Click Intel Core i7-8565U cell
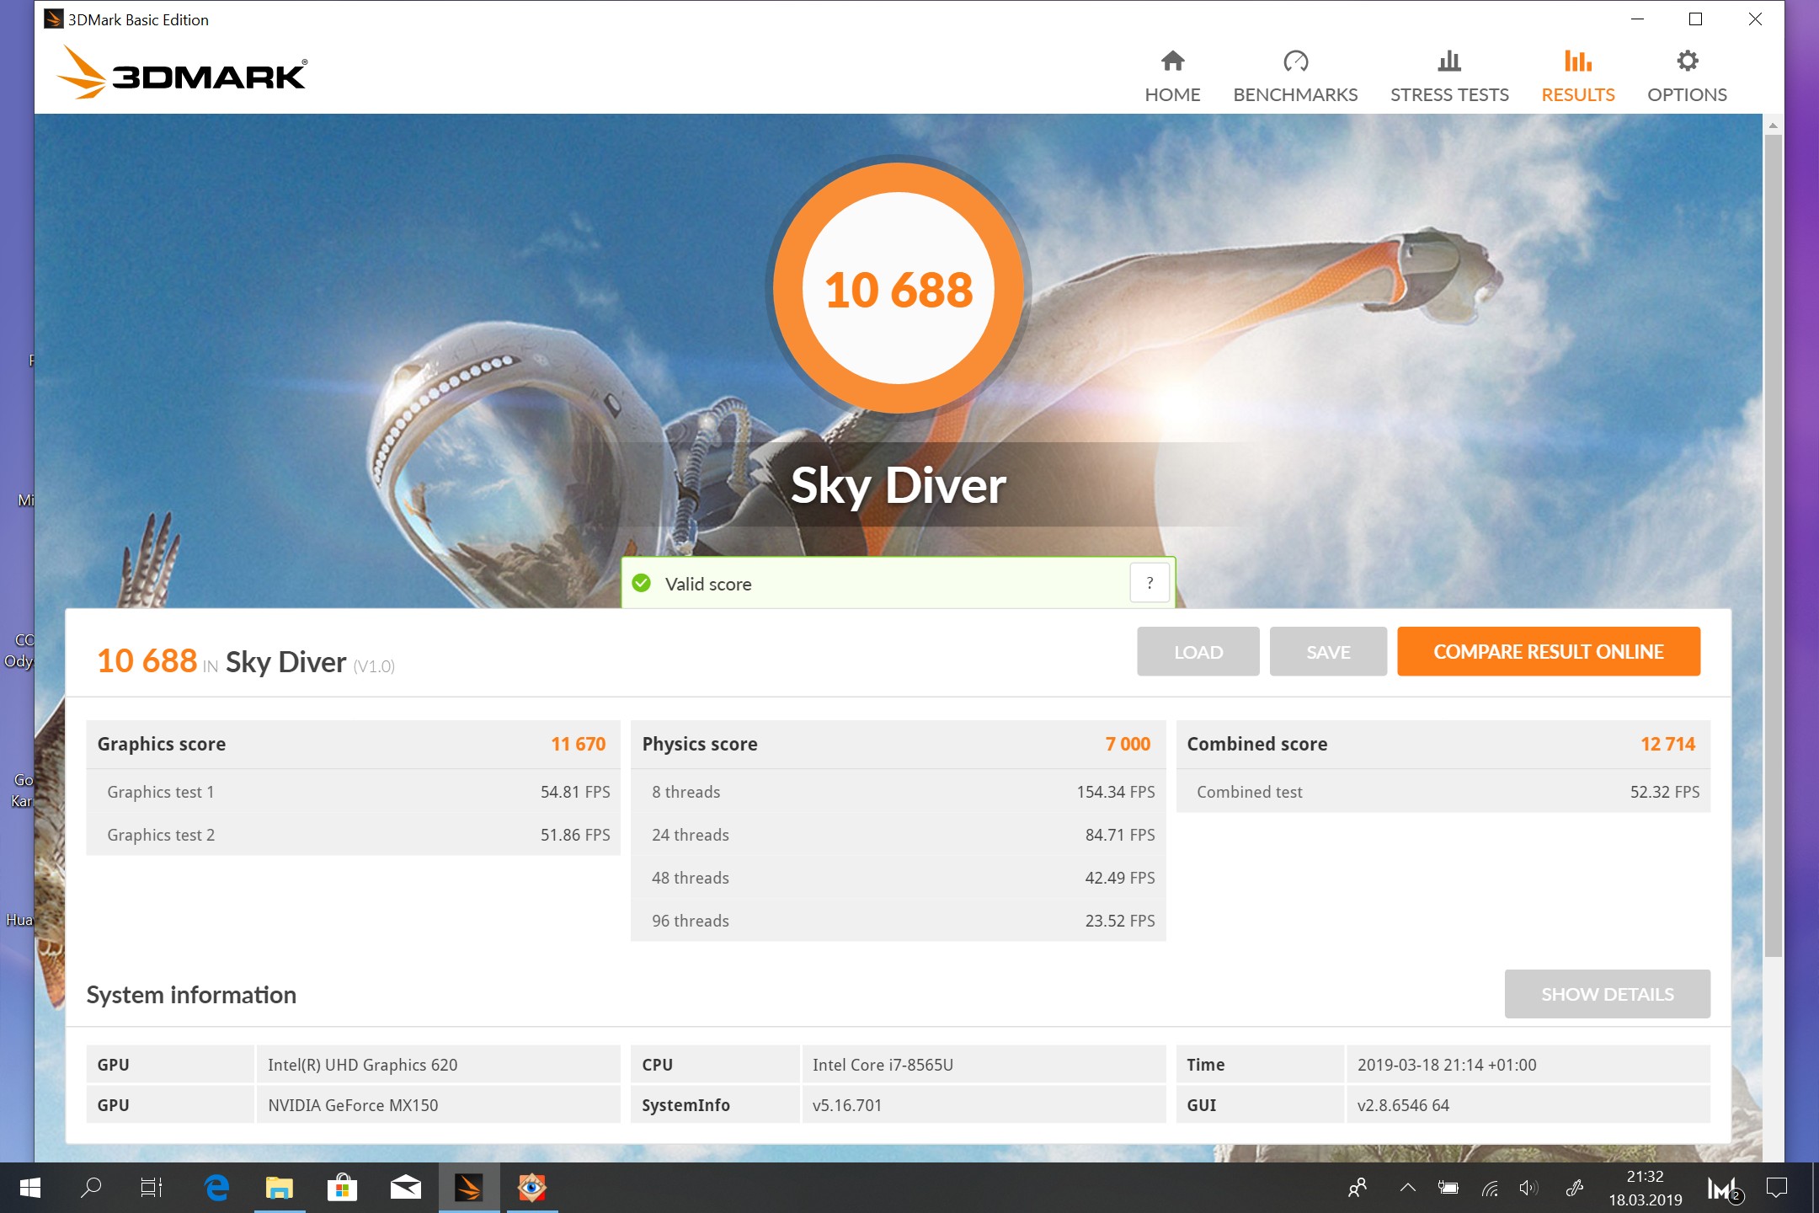This screenshot has height=1213, width=1819. [983, 1065]
